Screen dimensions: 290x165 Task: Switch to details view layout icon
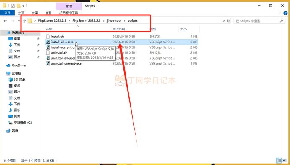pos(279,160)
